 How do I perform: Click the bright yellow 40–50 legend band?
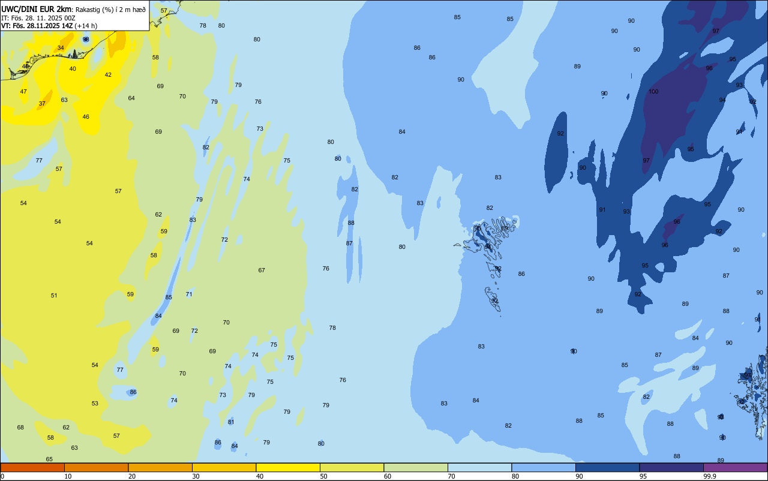288,467
